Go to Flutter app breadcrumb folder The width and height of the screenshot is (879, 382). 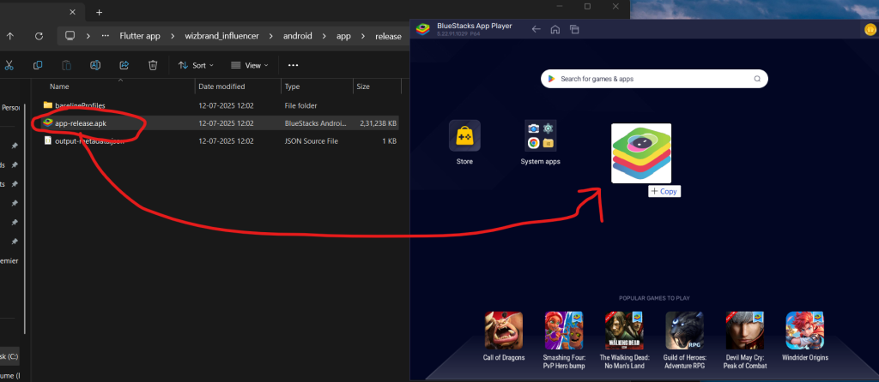[x=140, y=36]
